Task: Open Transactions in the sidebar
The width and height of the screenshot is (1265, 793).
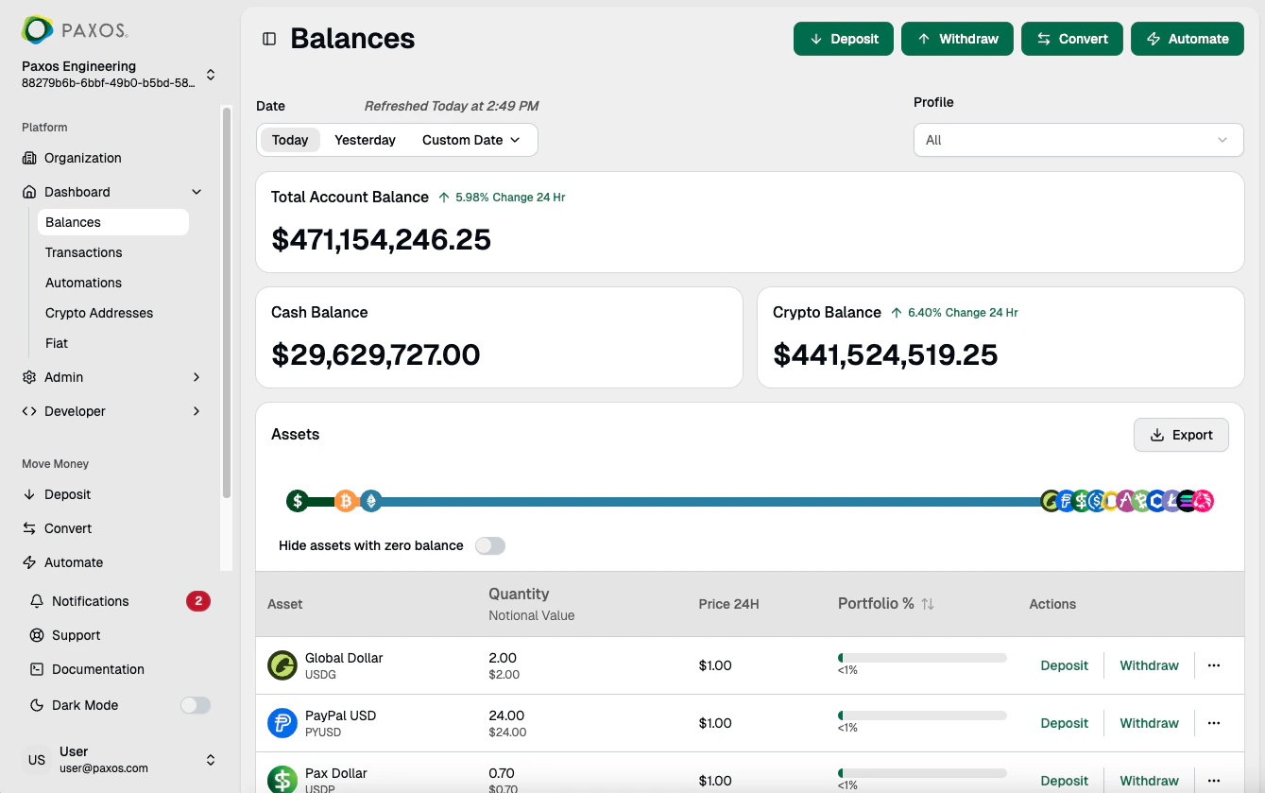Action: coord(84,252)
